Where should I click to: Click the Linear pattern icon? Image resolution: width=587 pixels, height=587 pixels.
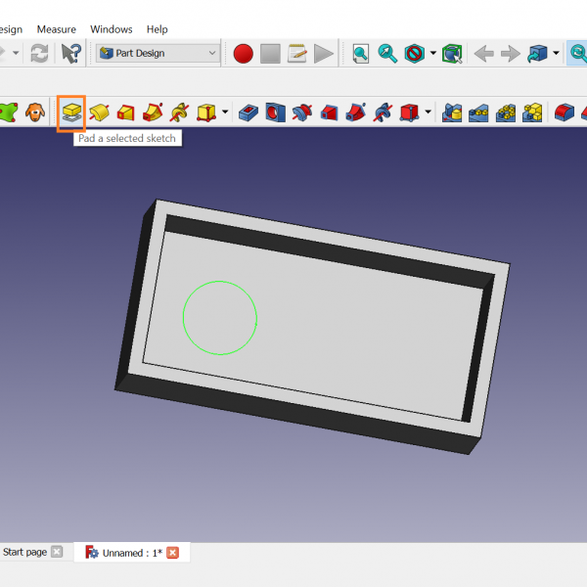pos(479,113)
